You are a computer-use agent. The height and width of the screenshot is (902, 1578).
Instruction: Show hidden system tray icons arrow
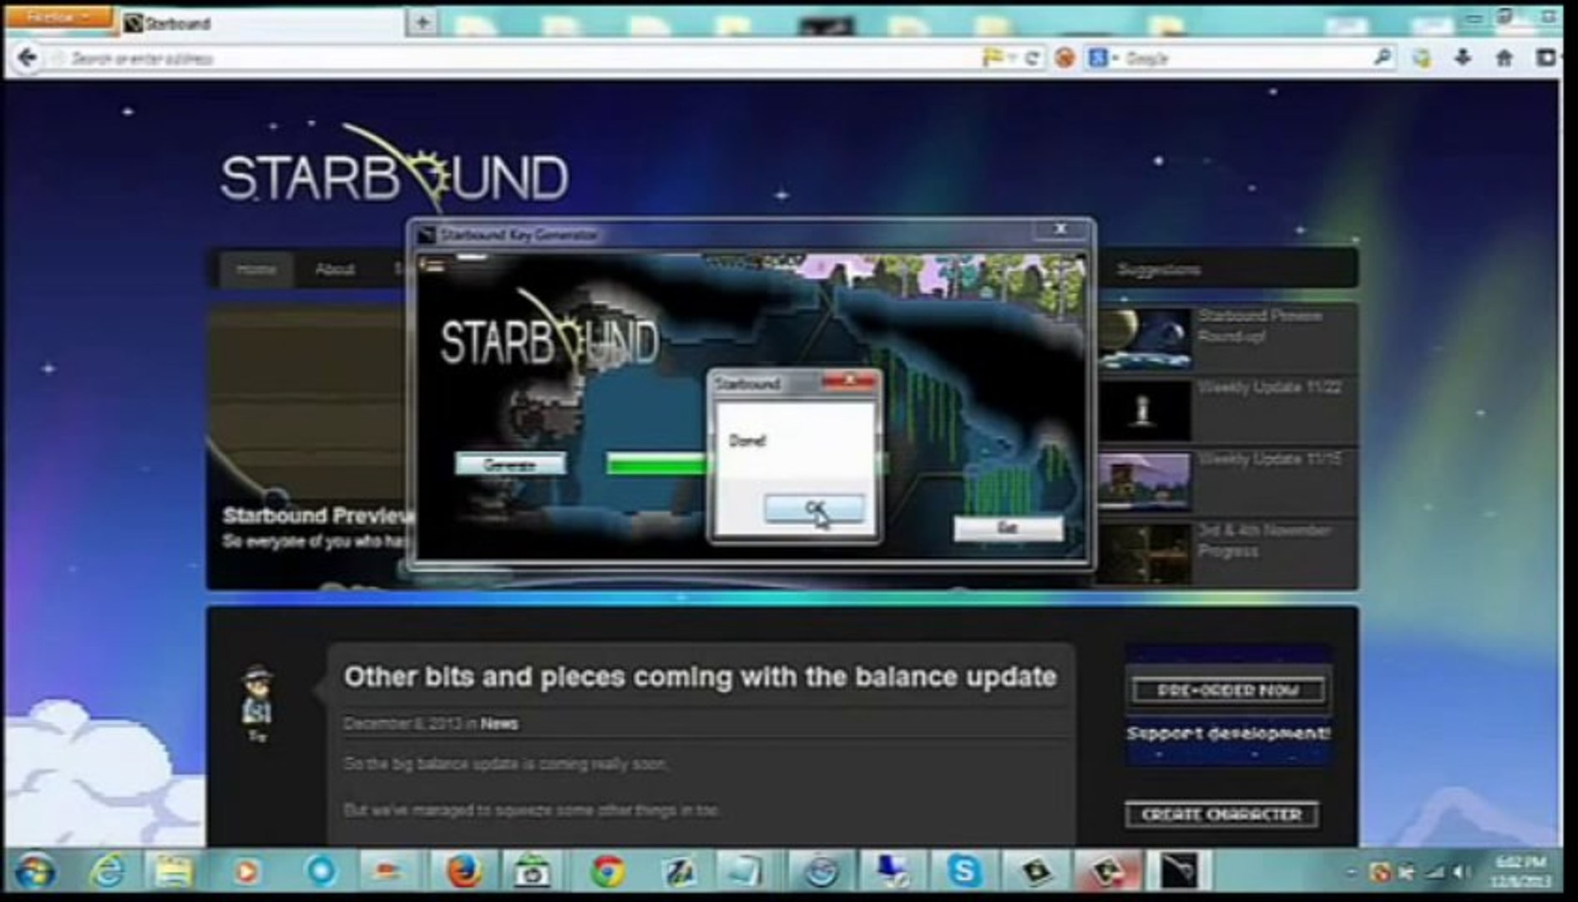pyautogui.click(x=1350, y=872)
